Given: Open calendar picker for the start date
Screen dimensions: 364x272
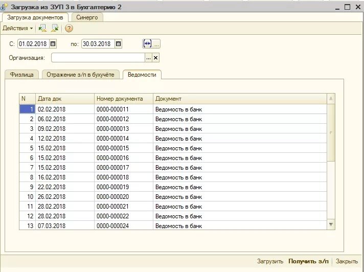Looking at the screenshot, I should tap(53, 43).
